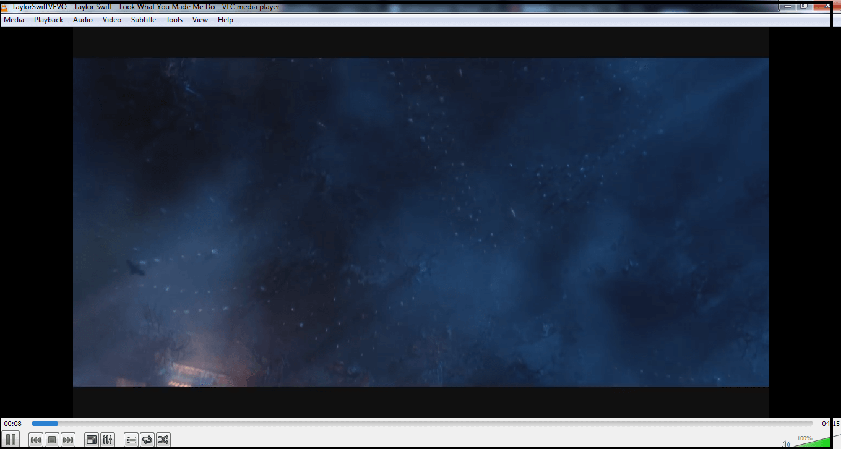The height and width of the screenshot is (449, 841).
Task: Skip to previous media track
Action: [36, 440]
